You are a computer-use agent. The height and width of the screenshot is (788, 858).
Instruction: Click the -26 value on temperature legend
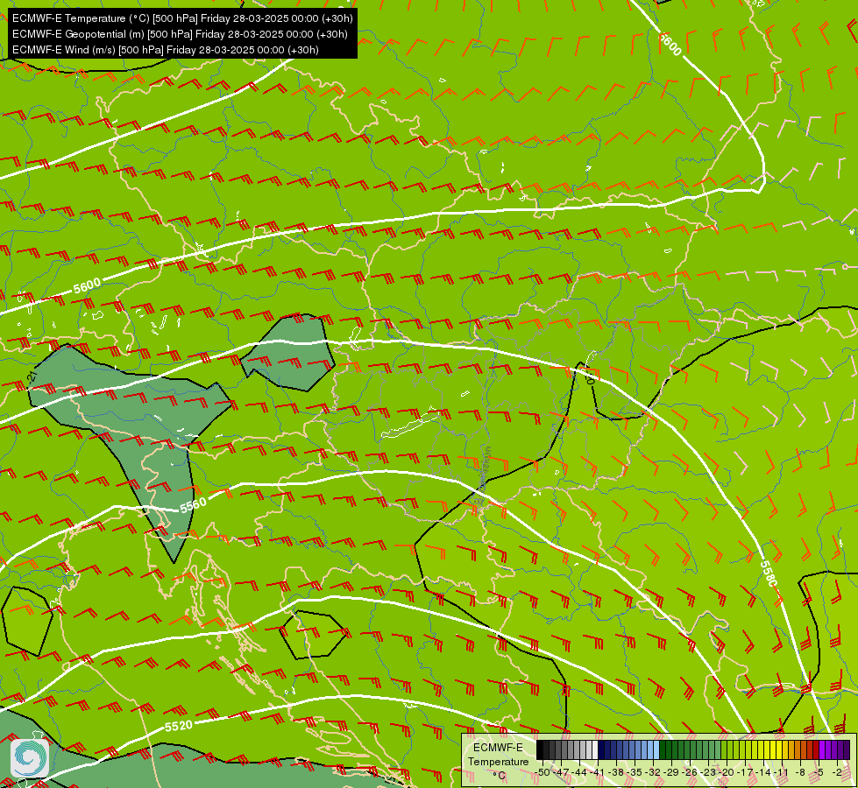[690, 772]
